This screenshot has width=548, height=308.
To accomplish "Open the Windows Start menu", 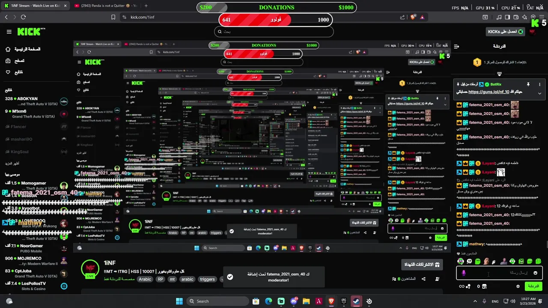I will pos(179,301).
